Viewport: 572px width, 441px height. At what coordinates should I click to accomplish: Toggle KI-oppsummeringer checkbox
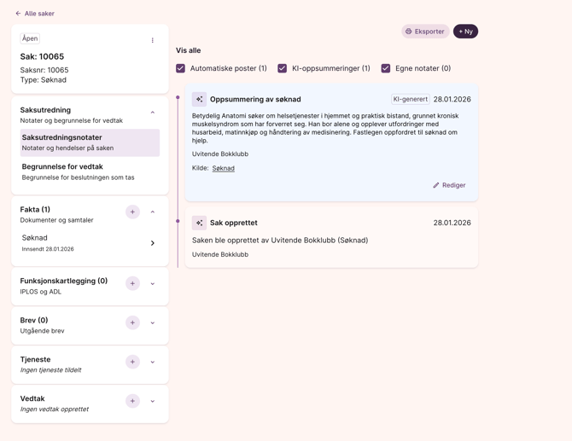coord(283,68)
